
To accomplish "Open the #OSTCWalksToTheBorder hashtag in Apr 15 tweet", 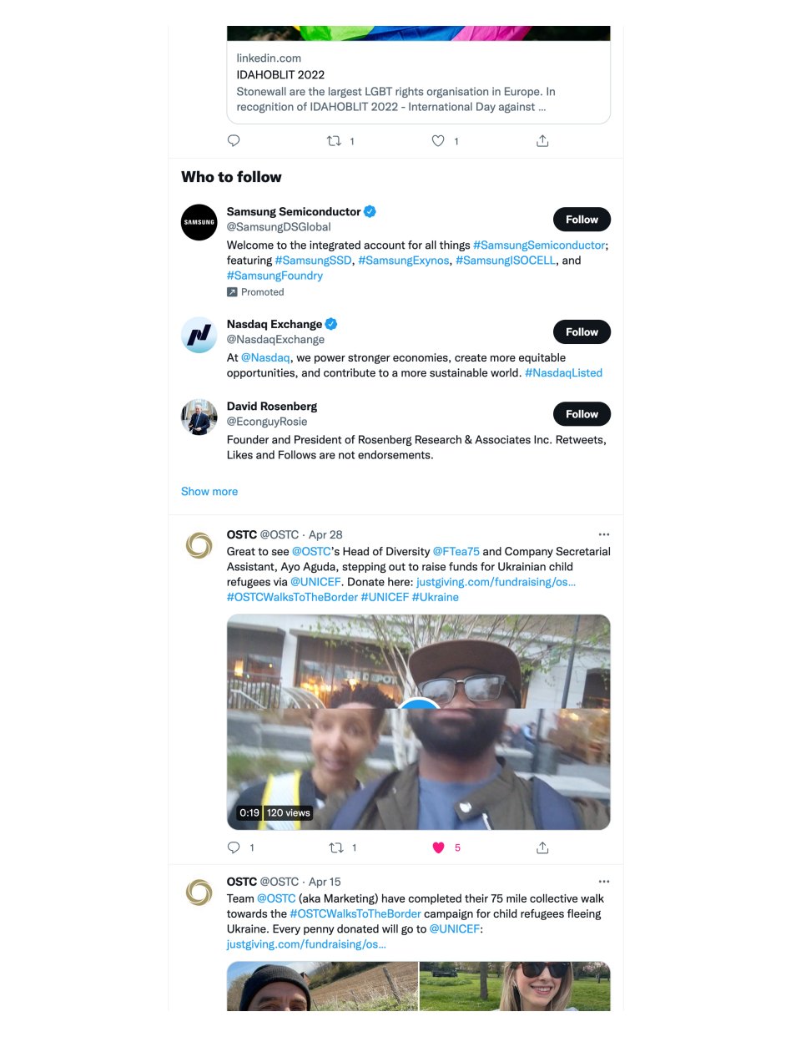I will pyautogui.click(x=355, y=913).
